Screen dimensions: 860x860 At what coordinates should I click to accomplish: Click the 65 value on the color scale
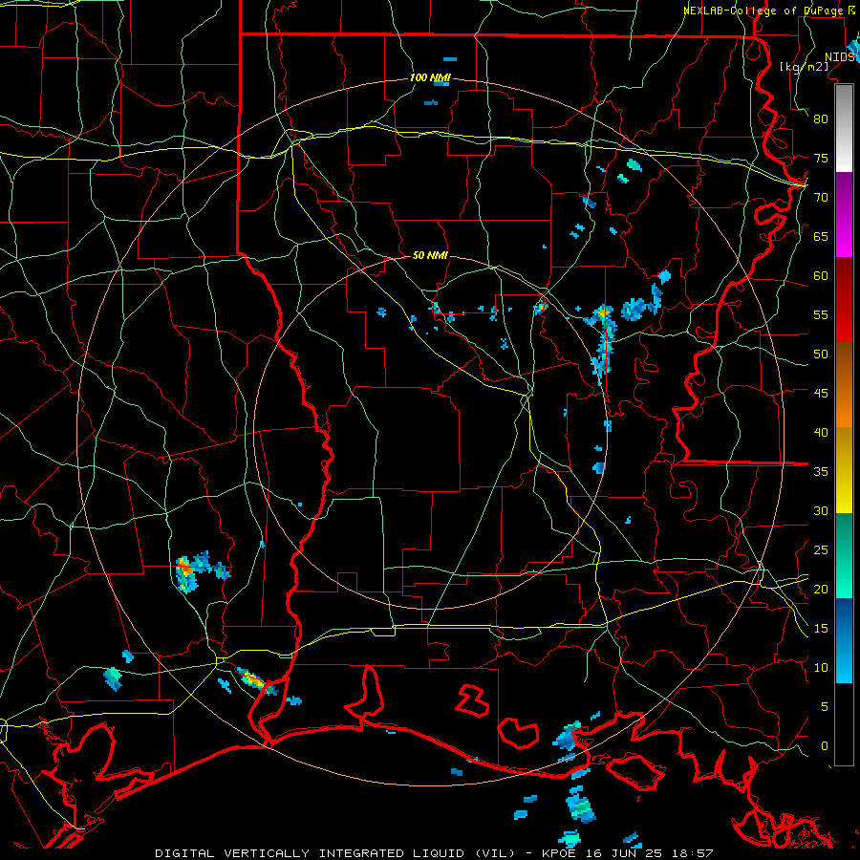[821, 236]
